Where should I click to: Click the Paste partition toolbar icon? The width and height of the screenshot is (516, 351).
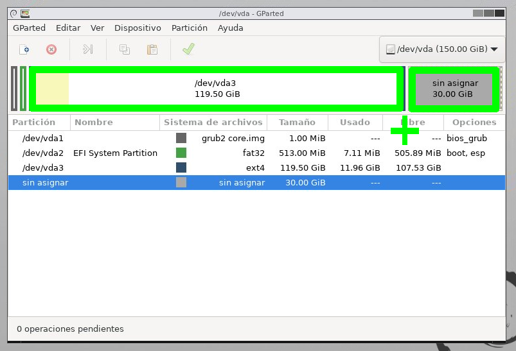(x=152, y=49)
